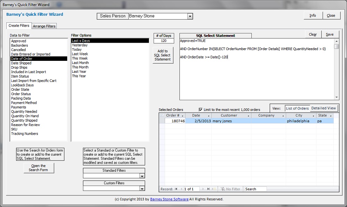This screenshot has width=347, height=207.
Task: Click Add to SQL Select Statement
Action: pyautogui.click(x=163, y=55)
